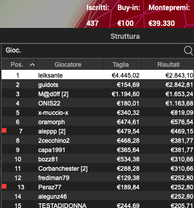Click the red marker beside Peraz77
Image resolution: width=194 pixels, height=208 pixels.
click(4, 186)
